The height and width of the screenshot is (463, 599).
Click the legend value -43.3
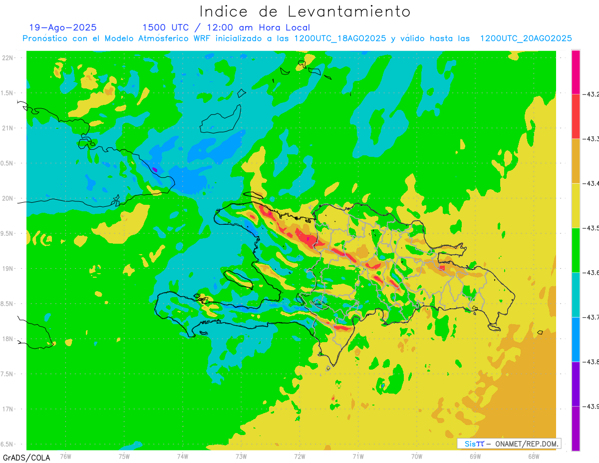click(591, 139)
